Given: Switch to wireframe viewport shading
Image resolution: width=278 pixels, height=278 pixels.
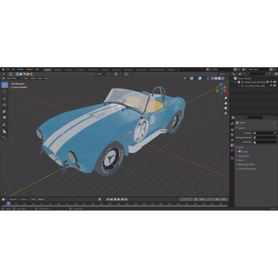Looking at the screenshot, I should (212, 78).
